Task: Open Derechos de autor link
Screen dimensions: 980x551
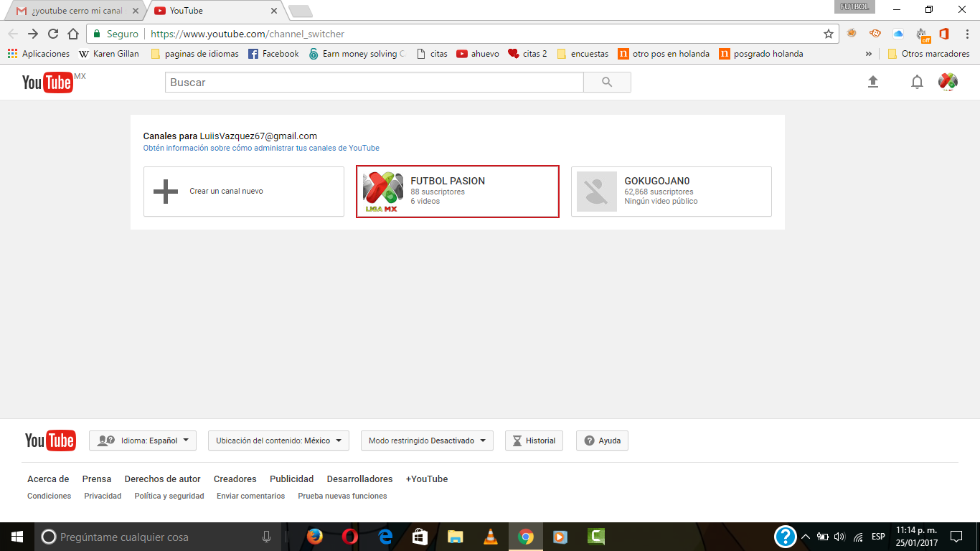Action: pos(163,479)
